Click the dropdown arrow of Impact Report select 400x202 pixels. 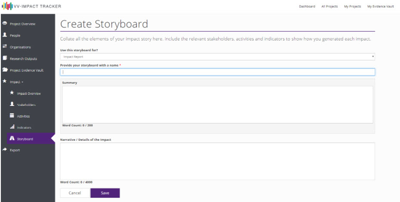373,57
